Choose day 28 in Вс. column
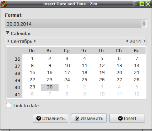The width and height of the screenshot is (152, 131). click(137, 80)
